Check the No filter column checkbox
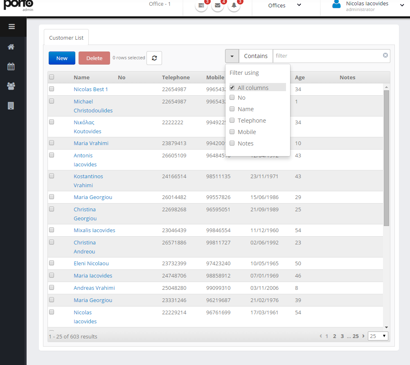 pos(232,97)
